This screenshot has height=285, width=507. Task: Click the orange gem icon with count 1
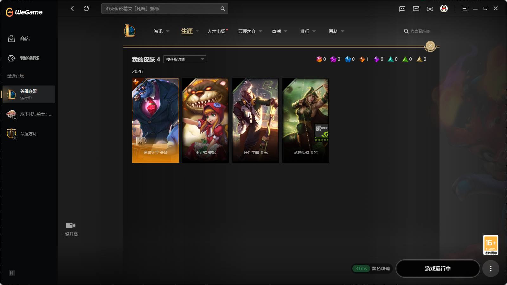coord(362,59)
